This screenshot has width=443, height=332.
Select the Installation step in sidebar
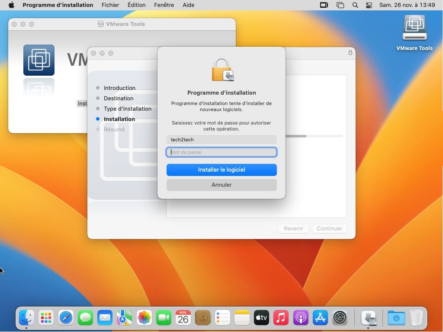pyautogui.click(x=119, y=119)
